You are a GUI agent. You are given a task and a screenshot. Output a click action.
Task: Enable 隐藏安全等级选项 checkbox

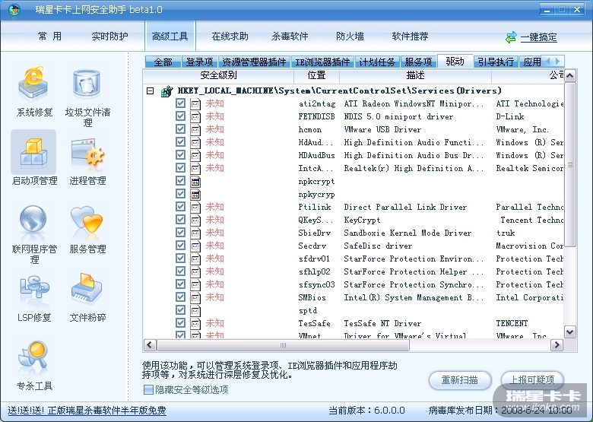pyautogui.click(x=148, y=389)
